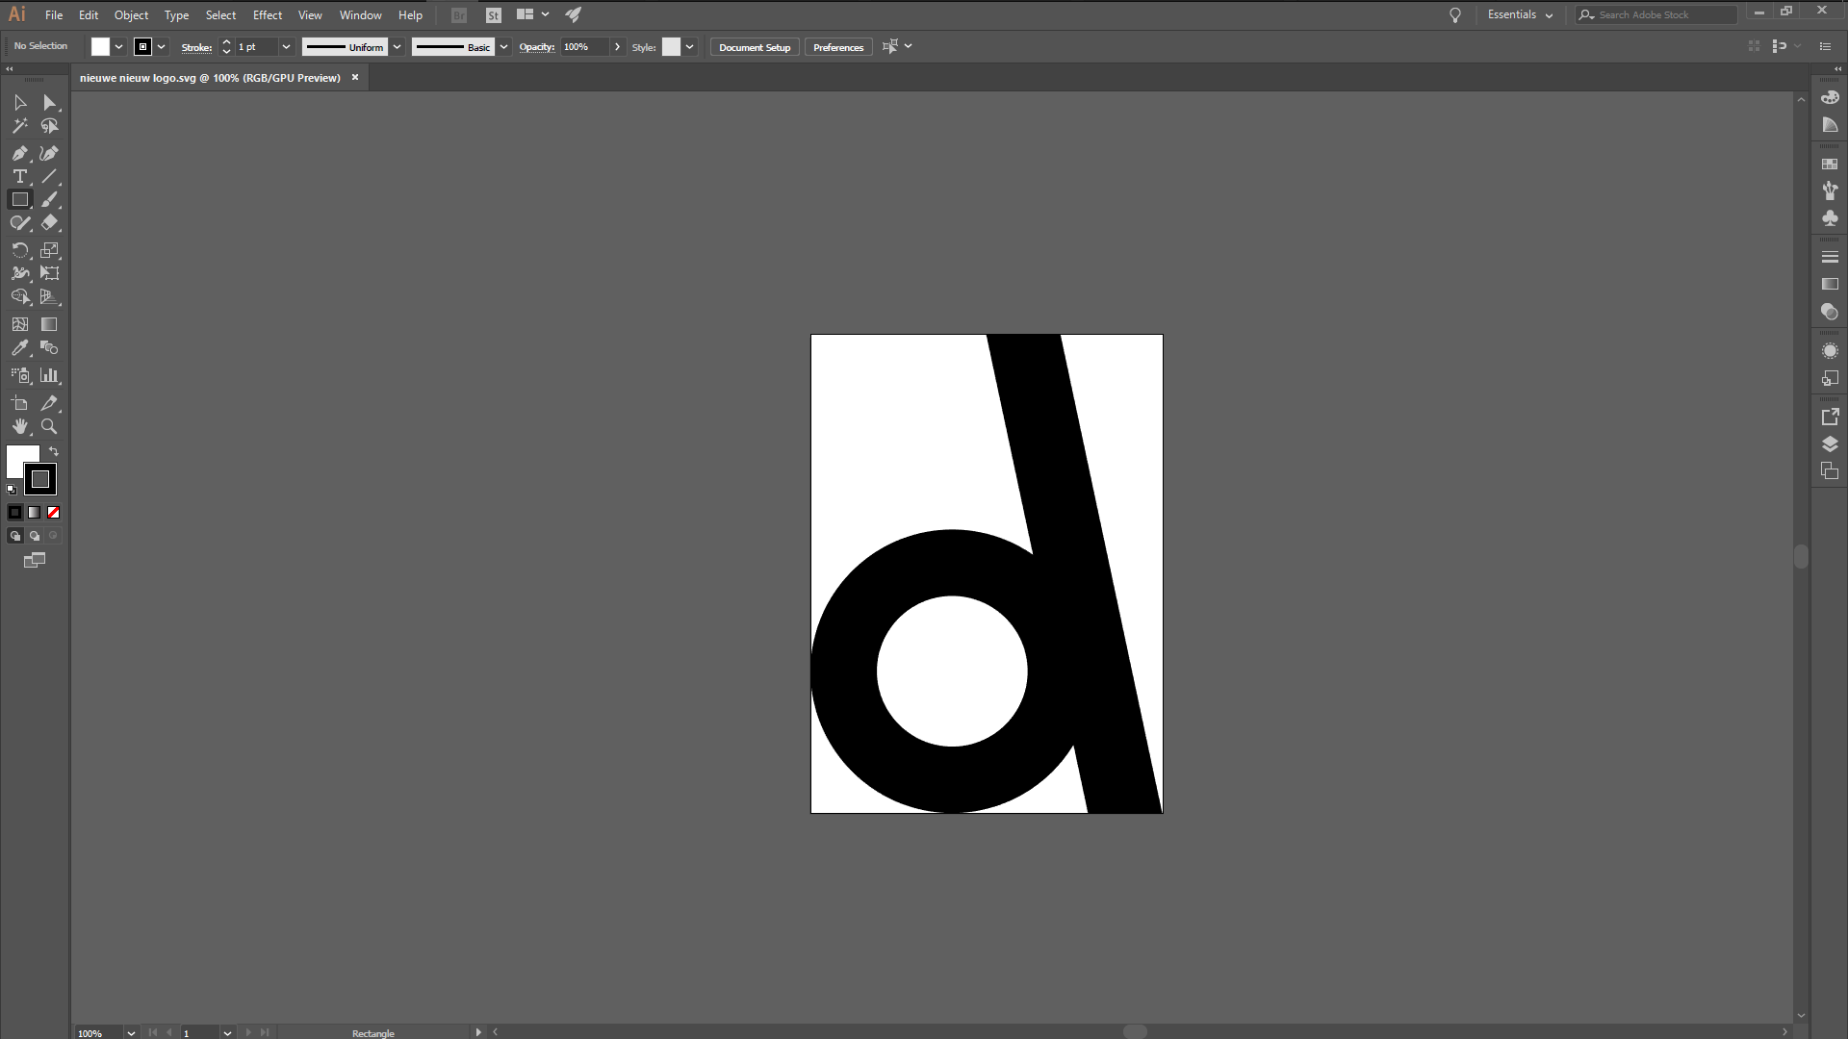Activate the Zoom tool
Viewport: 1848px width, 1039px height.
pyautogui.click(x=49, y=426)
